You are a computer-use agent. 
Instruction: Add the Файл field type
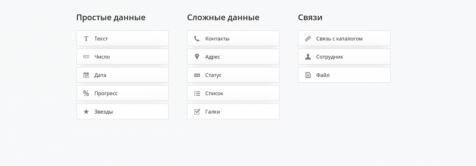click(x=344, y=75)
